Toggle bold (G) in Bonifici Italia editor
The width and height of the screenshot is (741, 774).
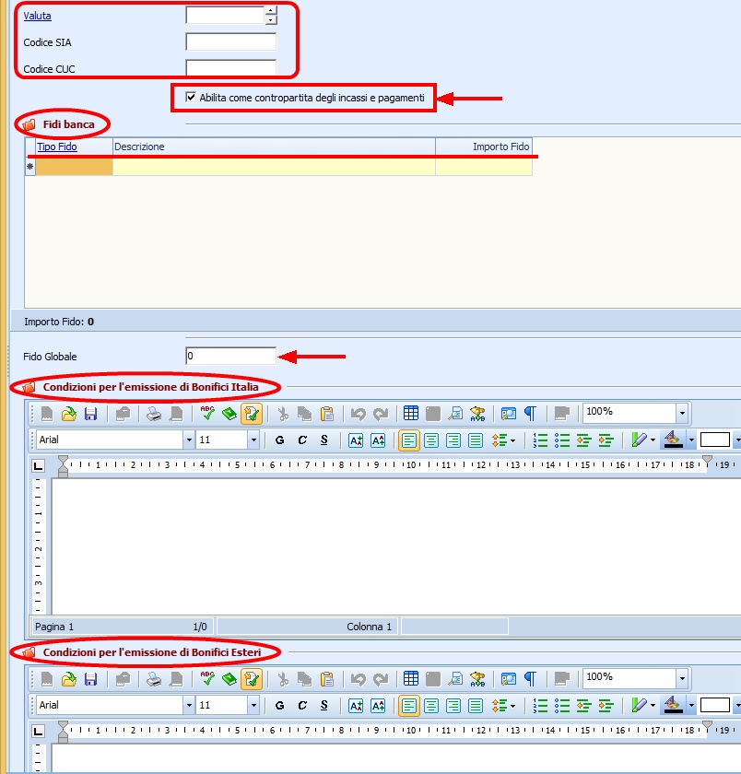(x=279, y=440)
